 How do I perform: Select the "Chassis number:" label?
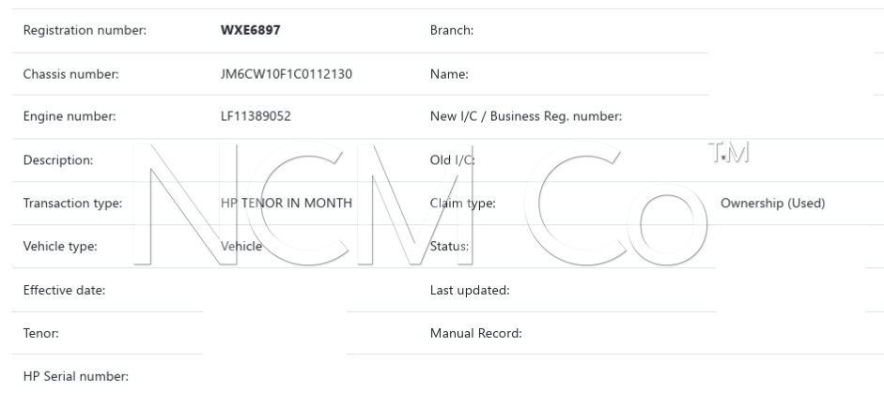(x=70, y=74)
